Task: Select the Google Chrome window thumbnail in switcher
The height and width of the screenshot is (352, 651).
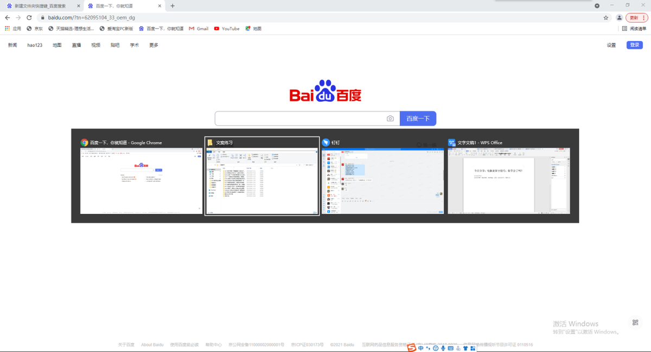Action: [x=141, y=176]
